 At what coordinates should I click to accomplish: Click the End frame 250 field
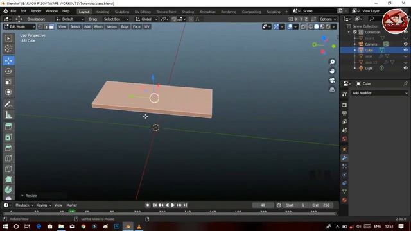(322, 205)
